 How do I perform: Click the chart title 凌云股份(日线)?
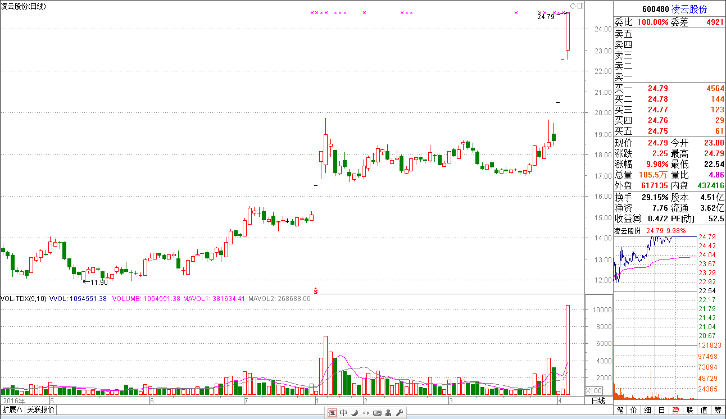[x=24, y=6]
